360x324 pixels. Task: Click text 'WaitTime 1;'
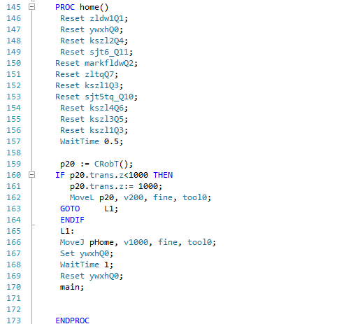[87, 265]
